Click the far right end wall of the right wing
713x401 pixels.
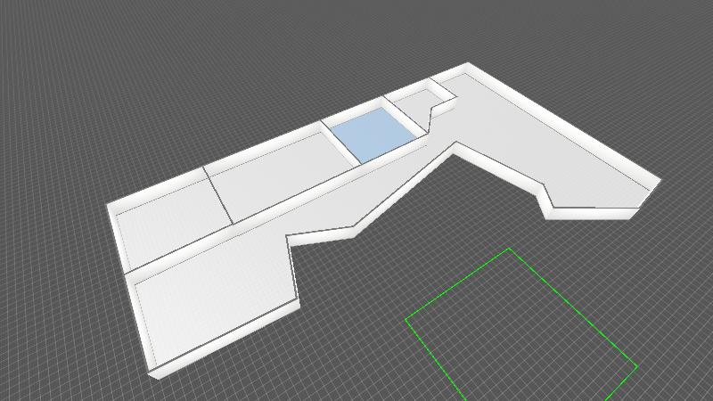(650, 192)
